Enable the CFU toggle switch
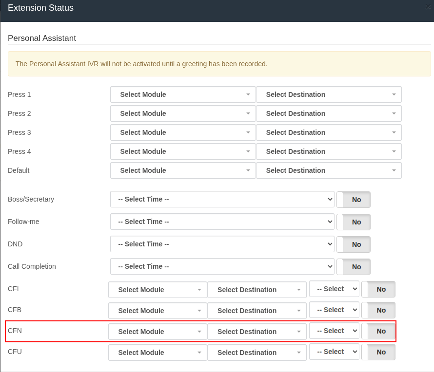 point(378,352)
